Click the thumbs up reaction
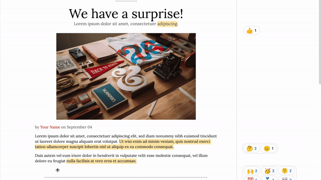 pos(252,30)
